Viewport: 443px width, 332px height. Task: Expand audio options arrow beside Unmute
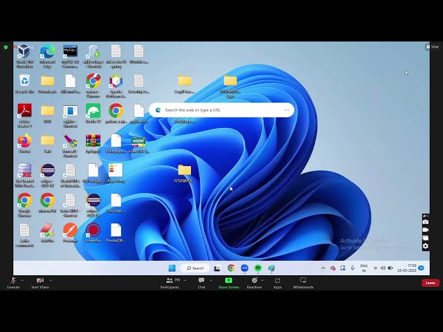coord(22,280)
